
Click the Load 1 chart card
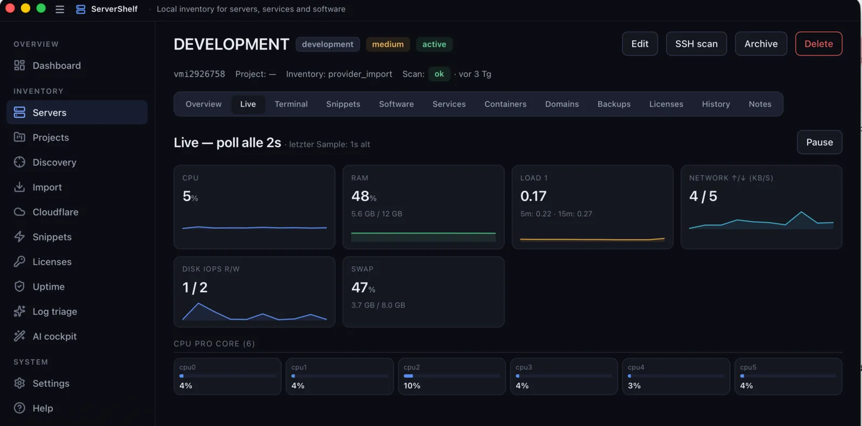pos(593,207)
